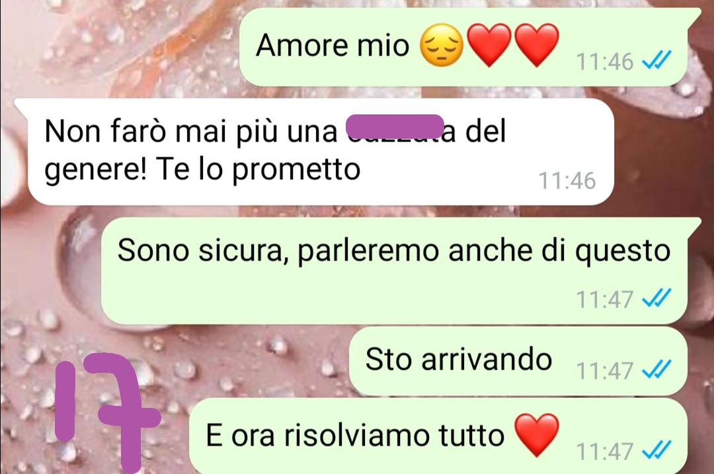Click the second red heart in 'Amore mio' message

537,46
